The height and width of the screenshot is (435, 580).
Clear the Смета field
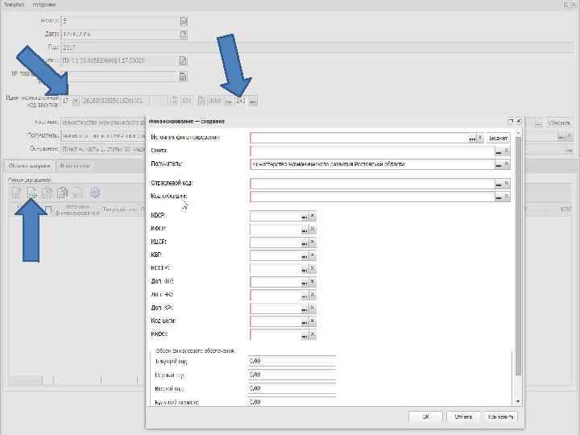[x=507, y=151]
